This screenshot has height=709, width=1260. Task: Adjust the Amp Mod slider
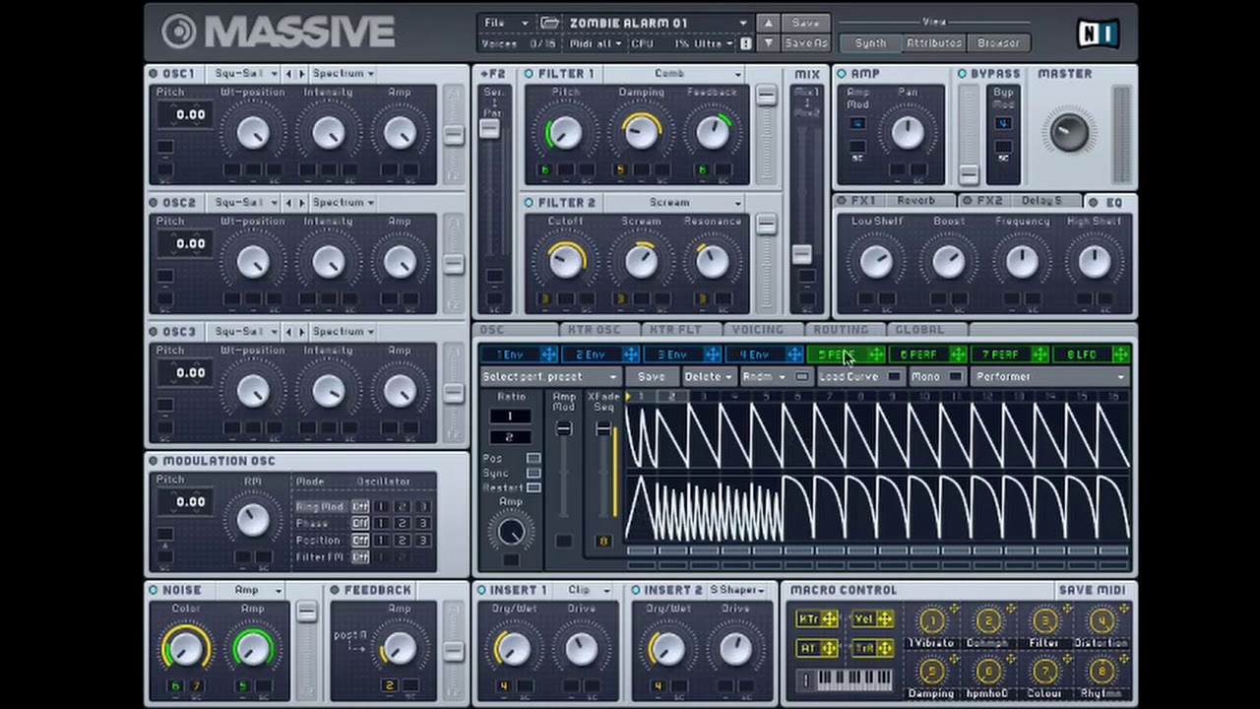tap(563, 428)
